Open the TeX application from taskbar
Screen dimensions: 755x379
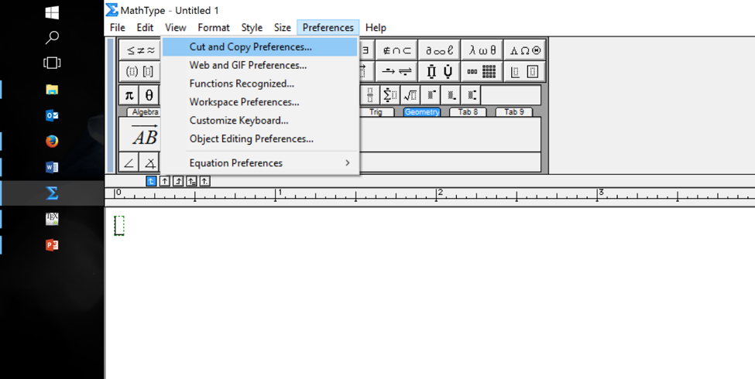(52, 220)
